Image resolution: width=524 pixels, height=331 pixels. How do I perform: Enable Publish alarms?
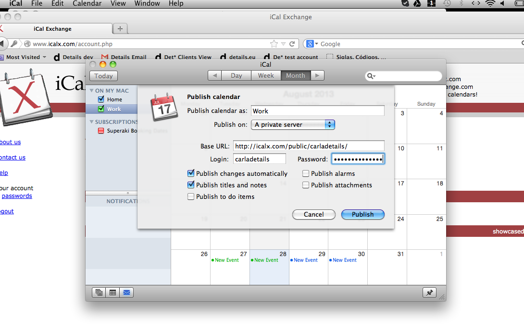(x=306, y=173)
